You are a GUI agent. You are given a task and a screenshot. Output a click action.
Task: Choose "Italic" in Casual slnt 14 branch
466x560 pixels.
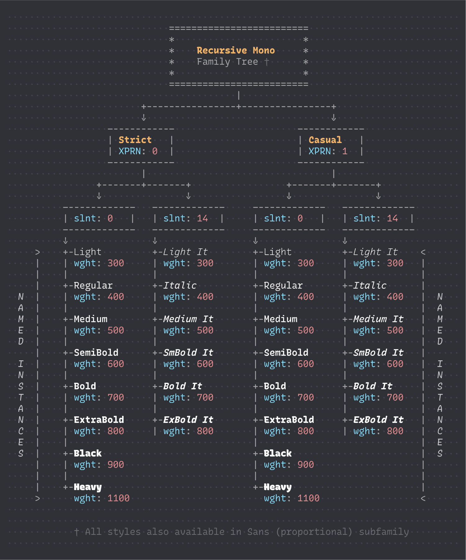pyautogui.click(x=370, y=285)
